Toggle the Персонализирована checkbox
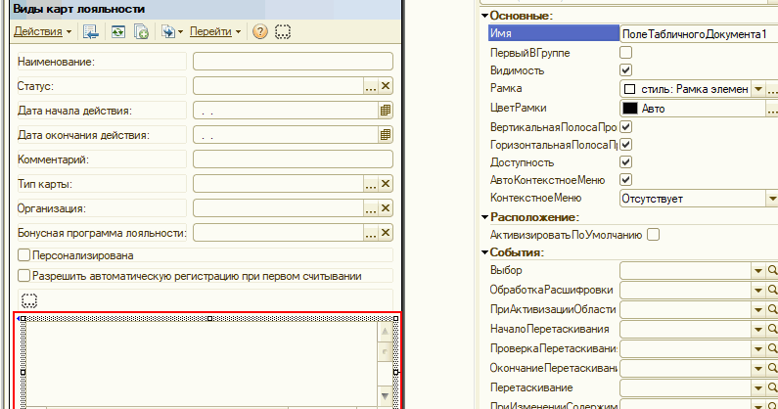778x409 pixels. 23,255
